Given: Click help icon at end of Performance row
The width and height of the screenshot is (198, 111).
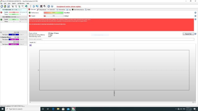Looking at the screenshot, I should click(x=195, y=13).
